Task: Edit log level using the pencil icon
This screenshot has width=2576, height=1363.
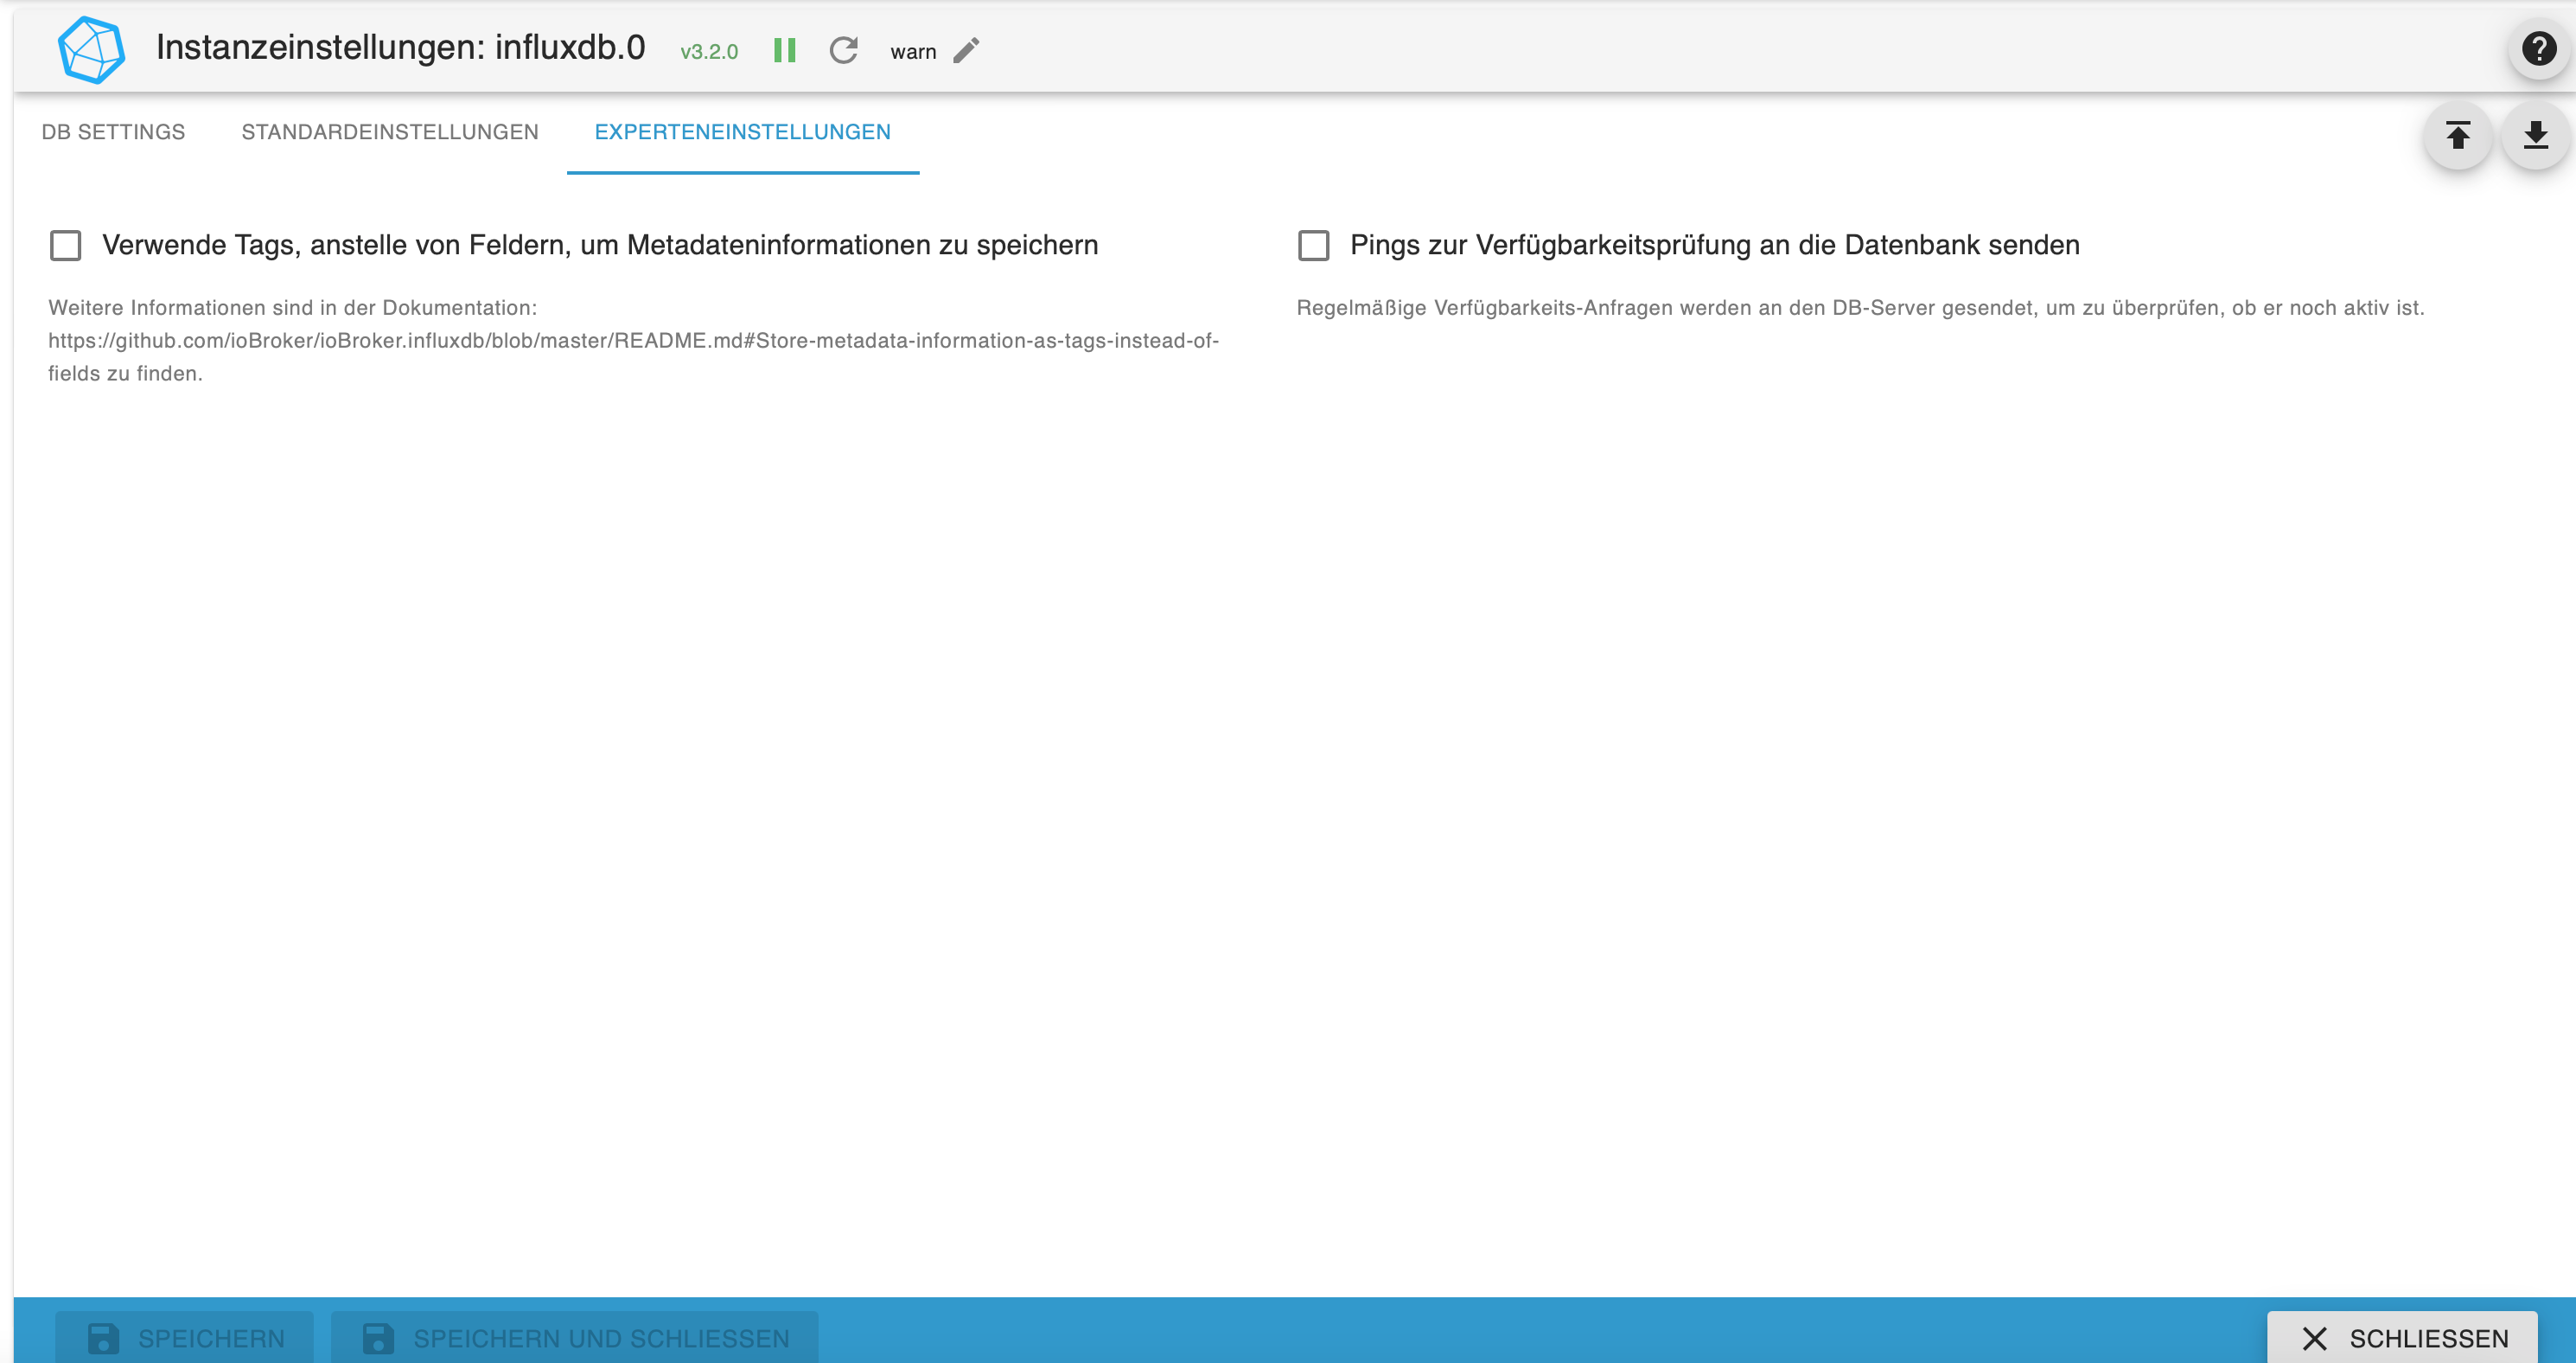Action: click(965, 51)
